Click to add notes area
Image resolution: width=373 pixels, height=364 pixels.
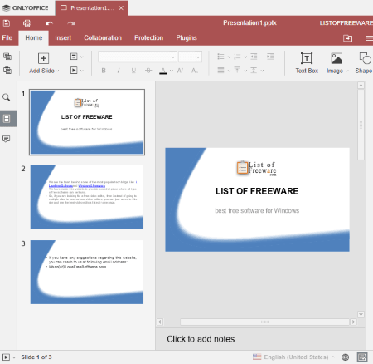point(201,339)
